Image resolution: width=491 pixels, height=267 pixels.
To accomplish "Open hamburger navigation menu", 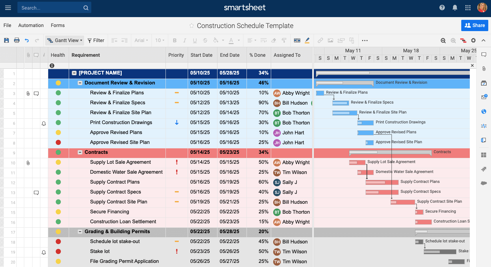I will 8,8.
